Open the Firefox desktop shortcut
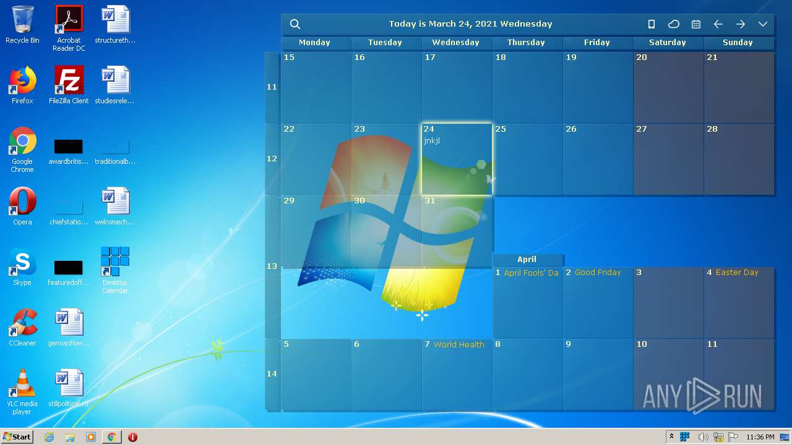 tap(22, 85)
